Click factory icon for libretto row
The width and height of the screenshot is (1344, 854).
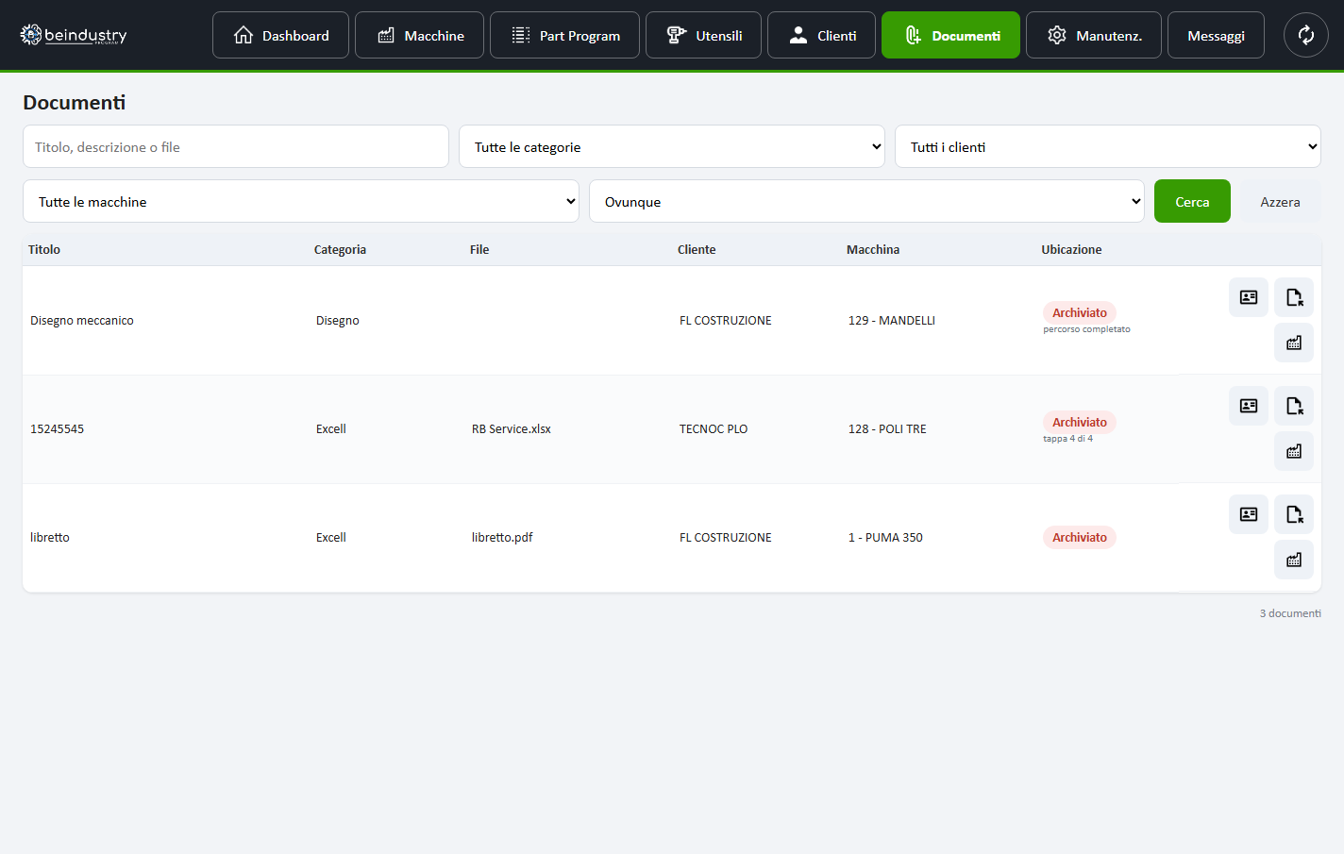(x=1294, y=560)
